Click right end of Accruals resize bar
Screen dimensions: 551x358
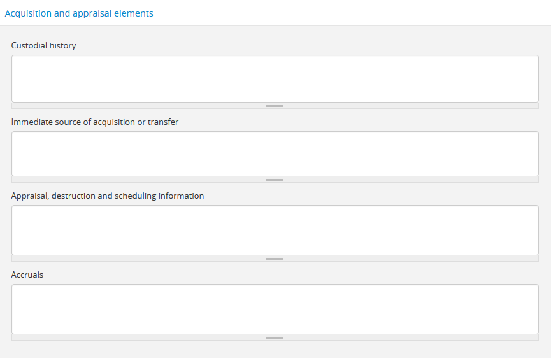(x=533, y=338)
